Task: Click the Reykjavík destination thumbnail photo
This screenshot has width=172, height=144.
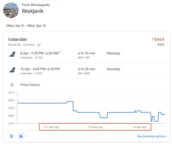Action: pos(11,10)
